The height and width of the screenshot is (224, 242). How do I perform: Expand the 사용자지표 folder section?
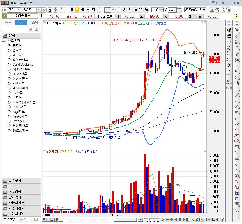22,203
